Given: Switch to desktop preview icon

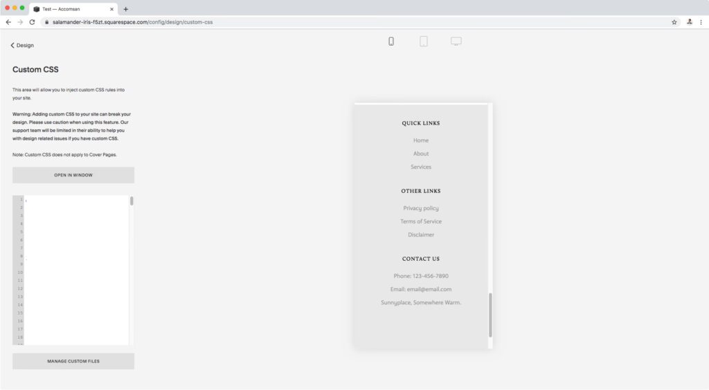Looking at the screenshot, I should pos(456,41).
